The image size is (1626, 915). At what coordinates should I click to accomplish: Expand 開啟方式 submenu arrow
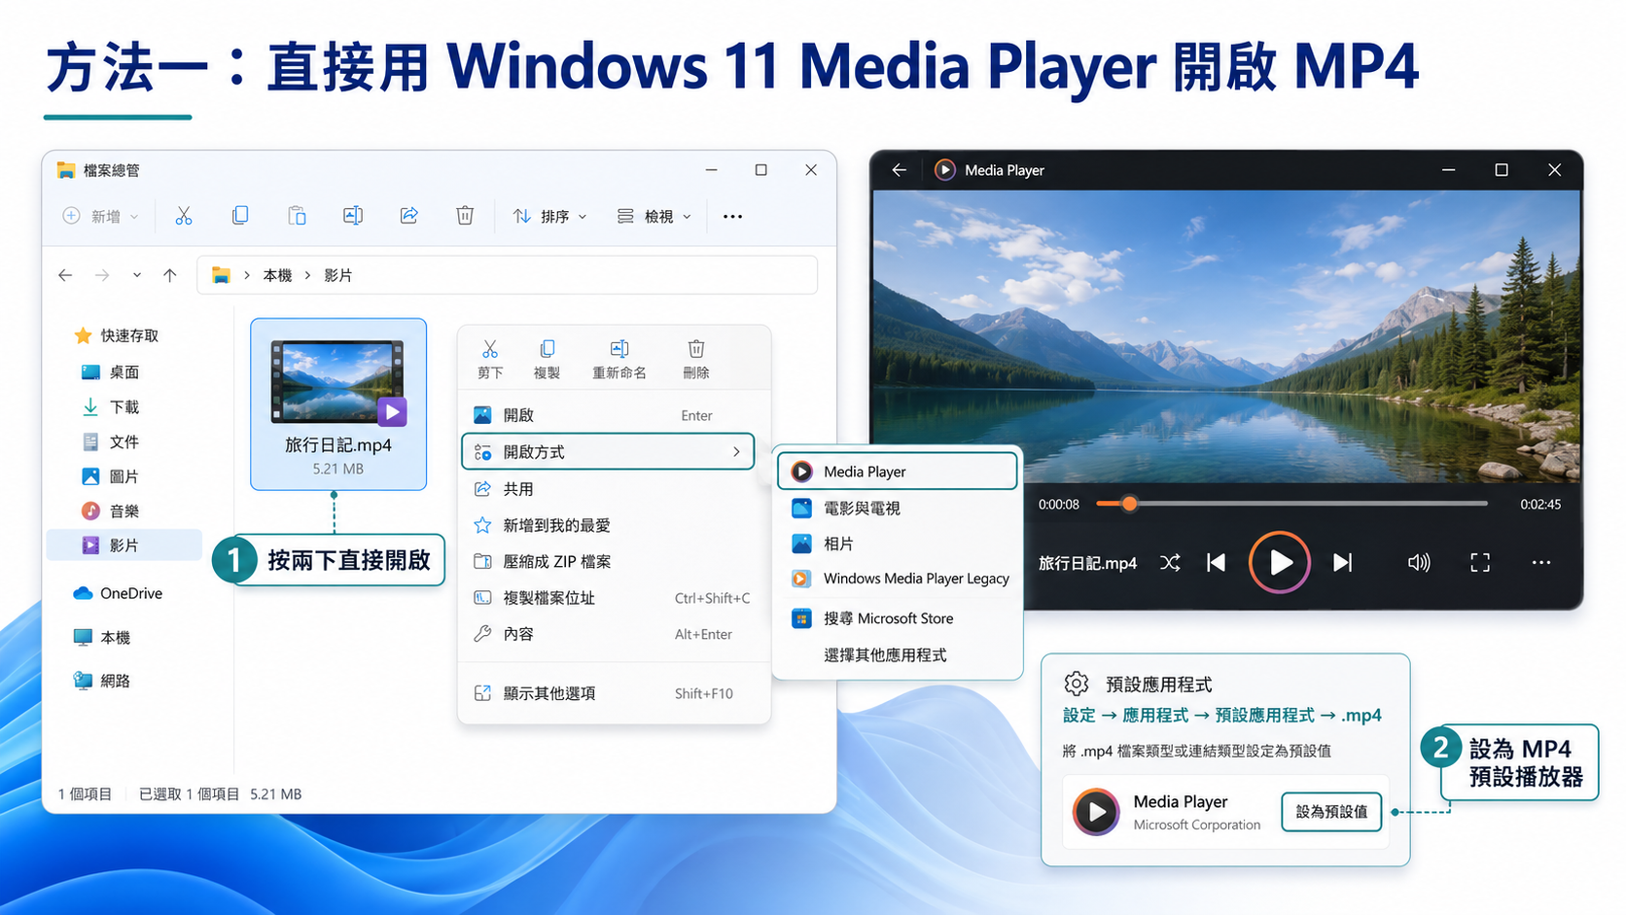pyautogui.click(x=736, y=452)
